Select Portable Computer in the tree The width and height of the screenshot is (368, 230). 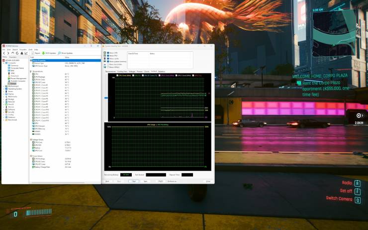tap(17, 81)
